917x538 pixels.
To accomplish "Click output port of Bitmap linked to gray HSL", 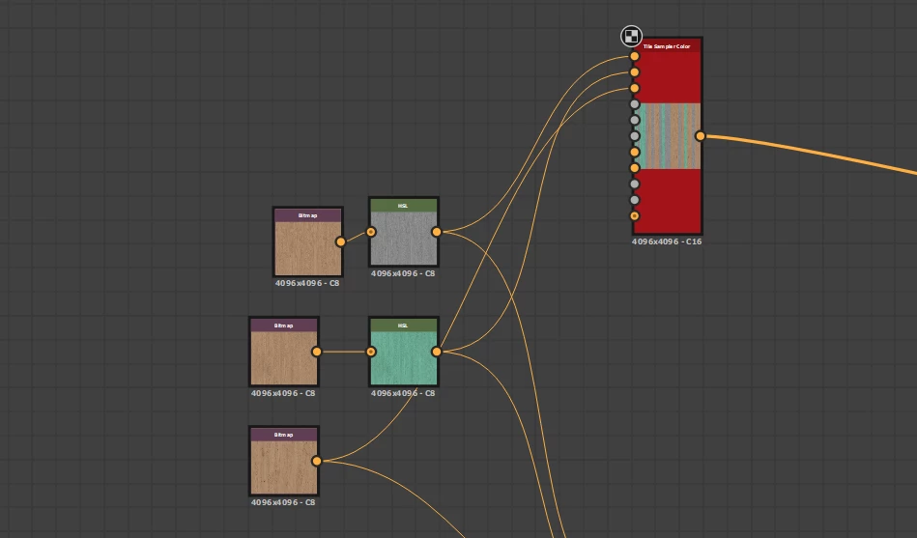I will point(340,241).
